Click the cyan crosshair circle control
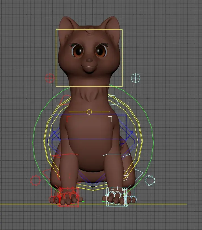202x230 pixels. coord(135,78)
